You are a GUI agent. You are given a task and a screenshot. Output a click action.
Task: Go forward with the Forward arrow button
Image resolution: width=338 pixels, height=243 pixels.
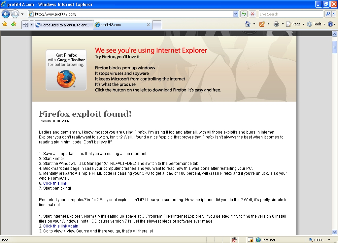[x=15, y=14]
